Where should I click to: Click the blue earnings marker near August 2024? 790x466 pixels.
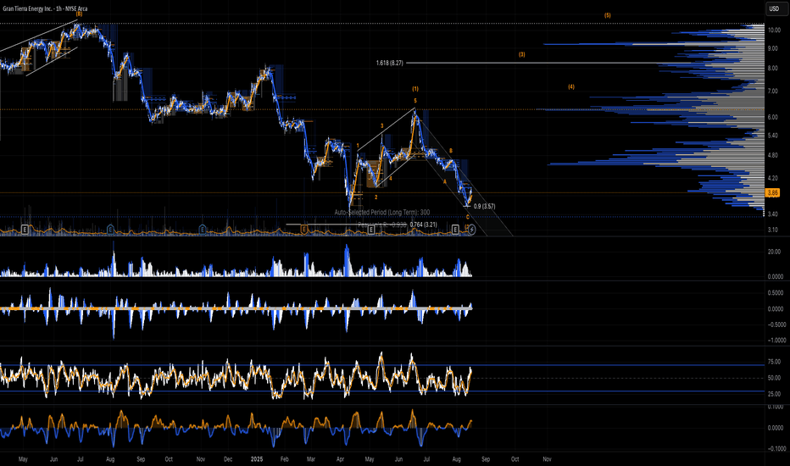point(110,230)
